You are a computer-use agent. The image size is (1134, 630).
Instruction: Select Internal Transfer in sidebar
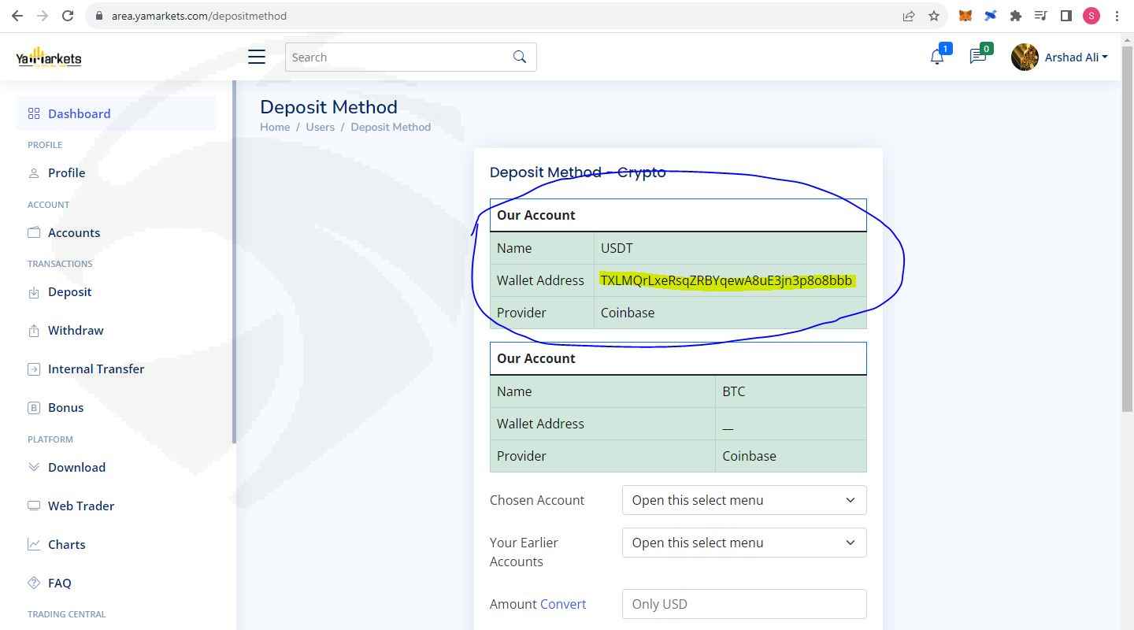coord(96,369)
